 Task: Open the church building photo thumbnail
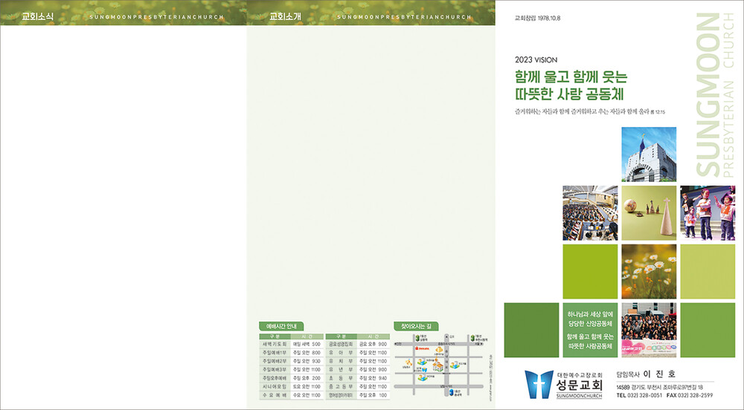[x=648, y=154]
